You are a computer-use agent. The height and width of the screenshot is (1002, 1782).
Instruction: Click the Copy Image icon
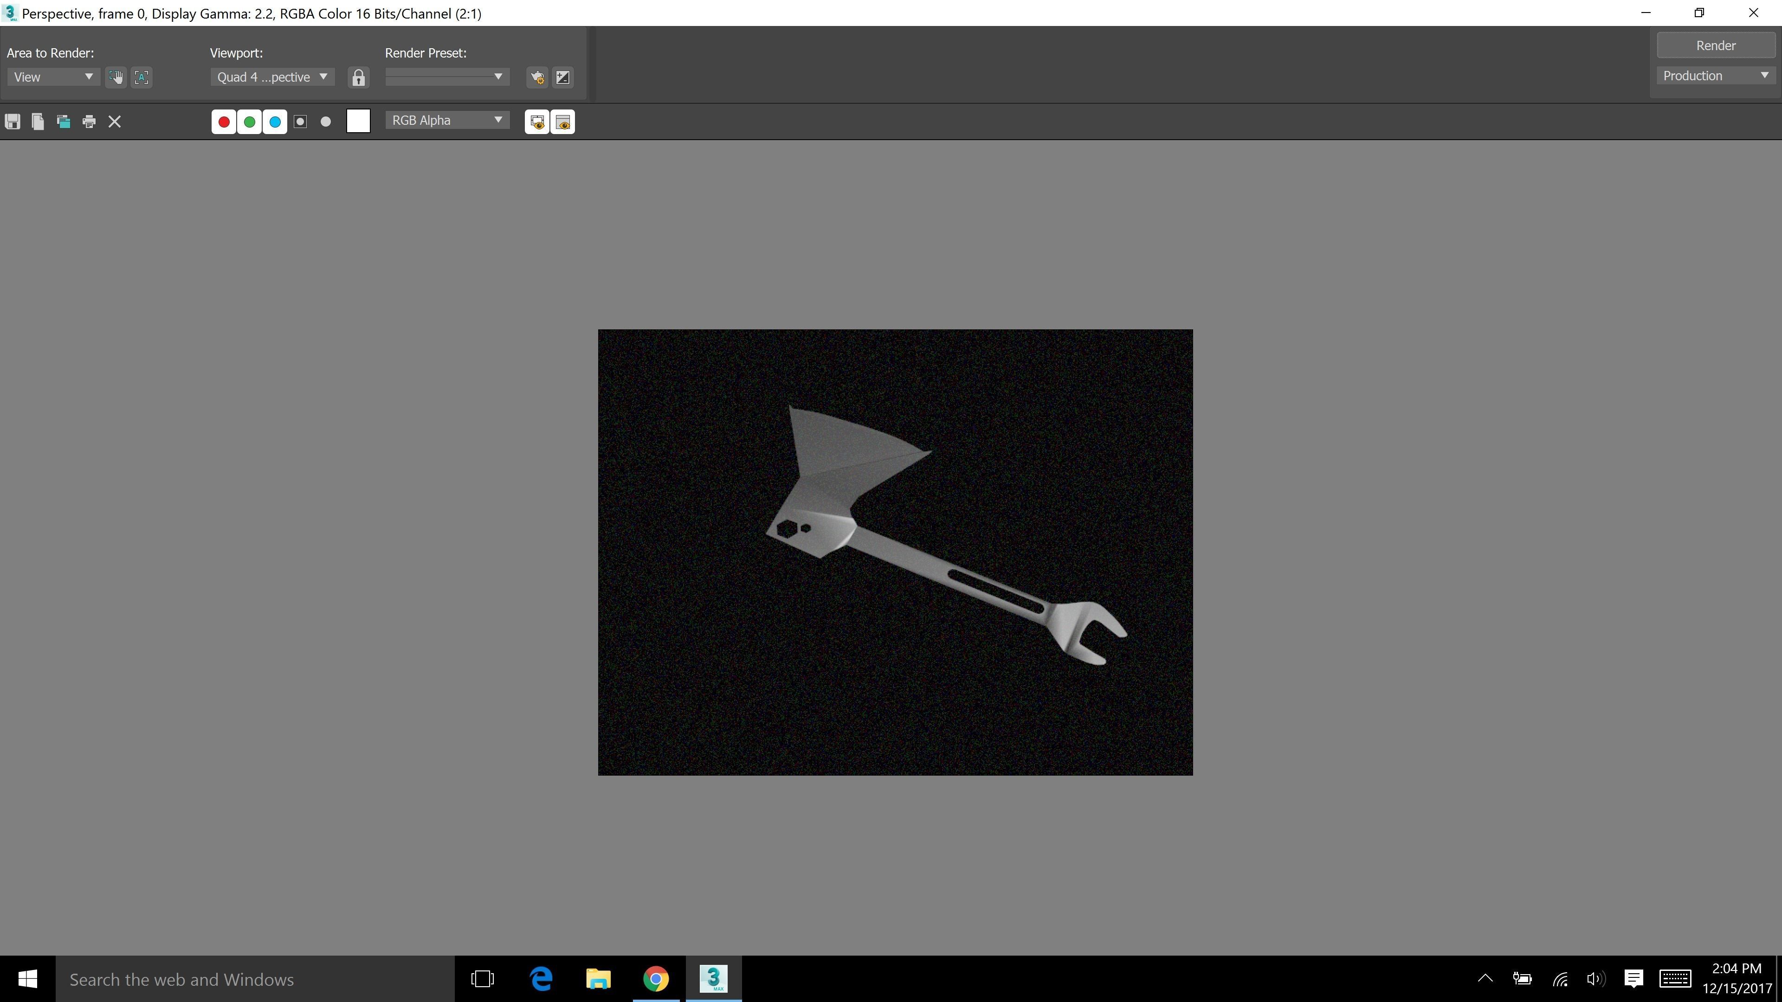click(38, 122)
